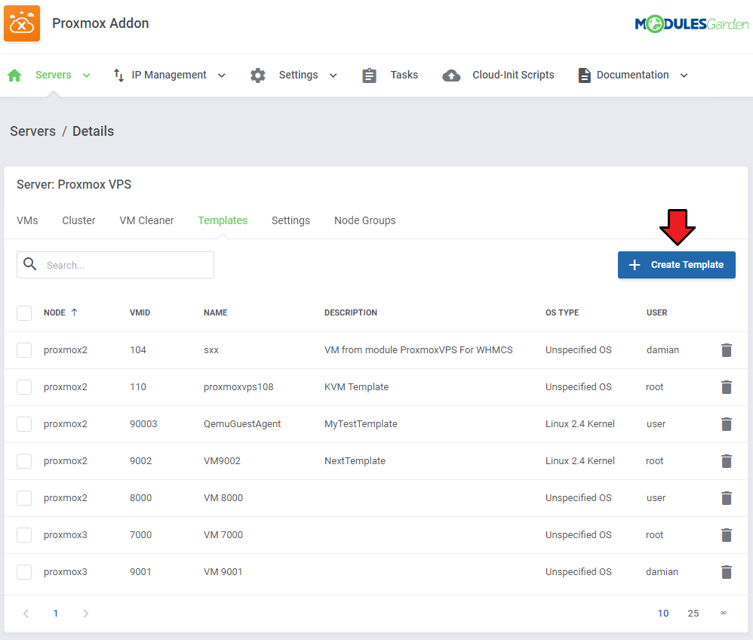Open the Documentation menu item
This screenshot has width=753, height=640.
point(632,75)
